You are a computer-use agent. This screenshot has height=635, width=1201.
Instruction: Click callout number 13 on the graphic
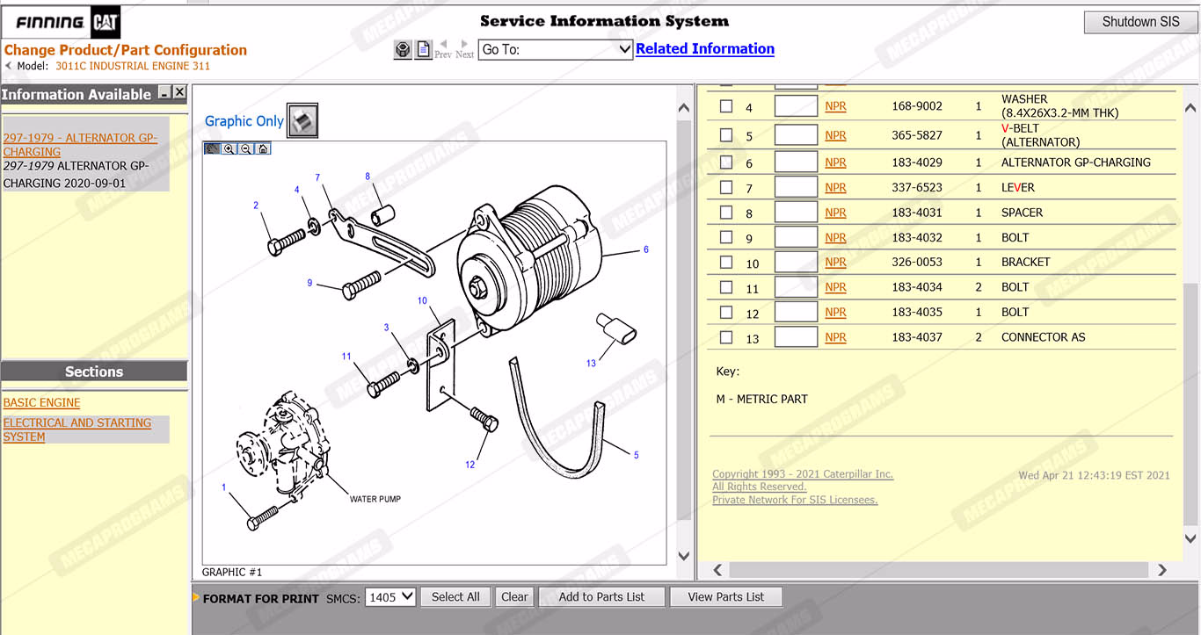point(591,363)
